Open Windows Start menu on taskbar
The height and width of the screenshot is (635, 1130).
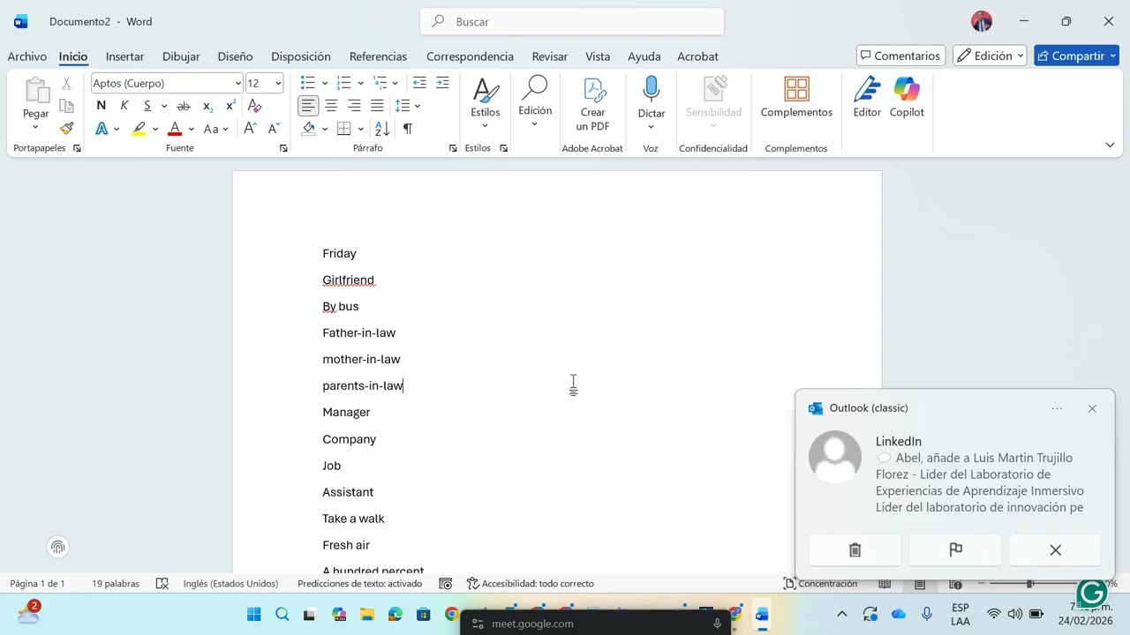tap(253, 615)
